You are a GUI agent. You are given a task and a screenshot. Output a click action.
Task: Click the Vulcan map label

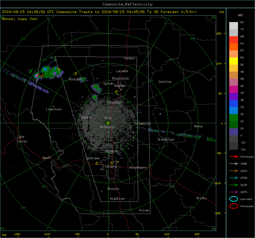(144, 210)
